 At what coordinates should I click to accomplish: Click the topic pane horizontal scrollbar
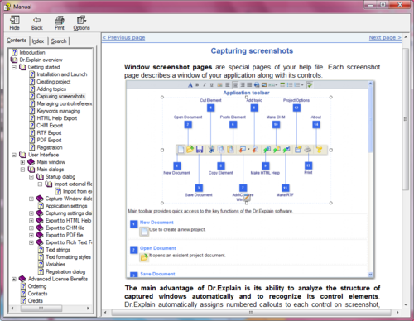[x=251, y=312]
